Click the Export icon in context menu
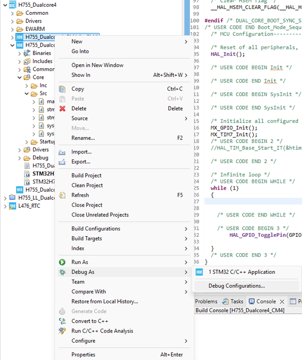Screen dimensions: 302x360 [x=62, y=162]
